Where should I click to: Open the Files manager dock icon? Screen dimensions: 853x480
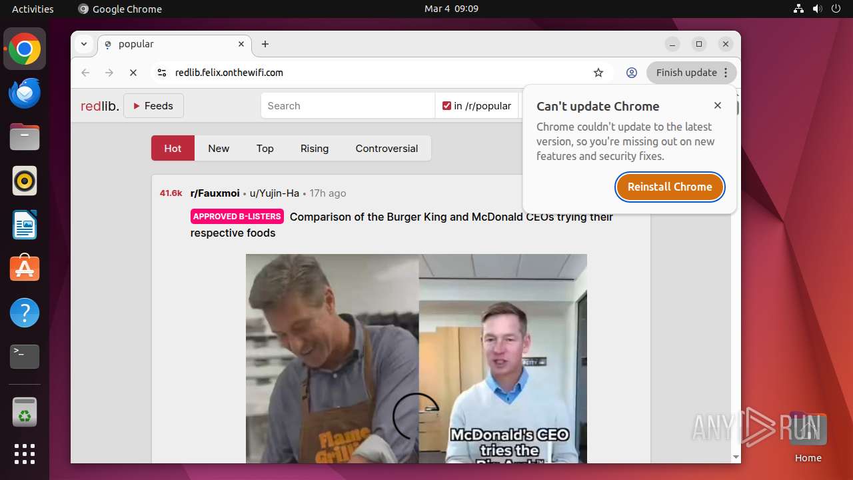25,137
